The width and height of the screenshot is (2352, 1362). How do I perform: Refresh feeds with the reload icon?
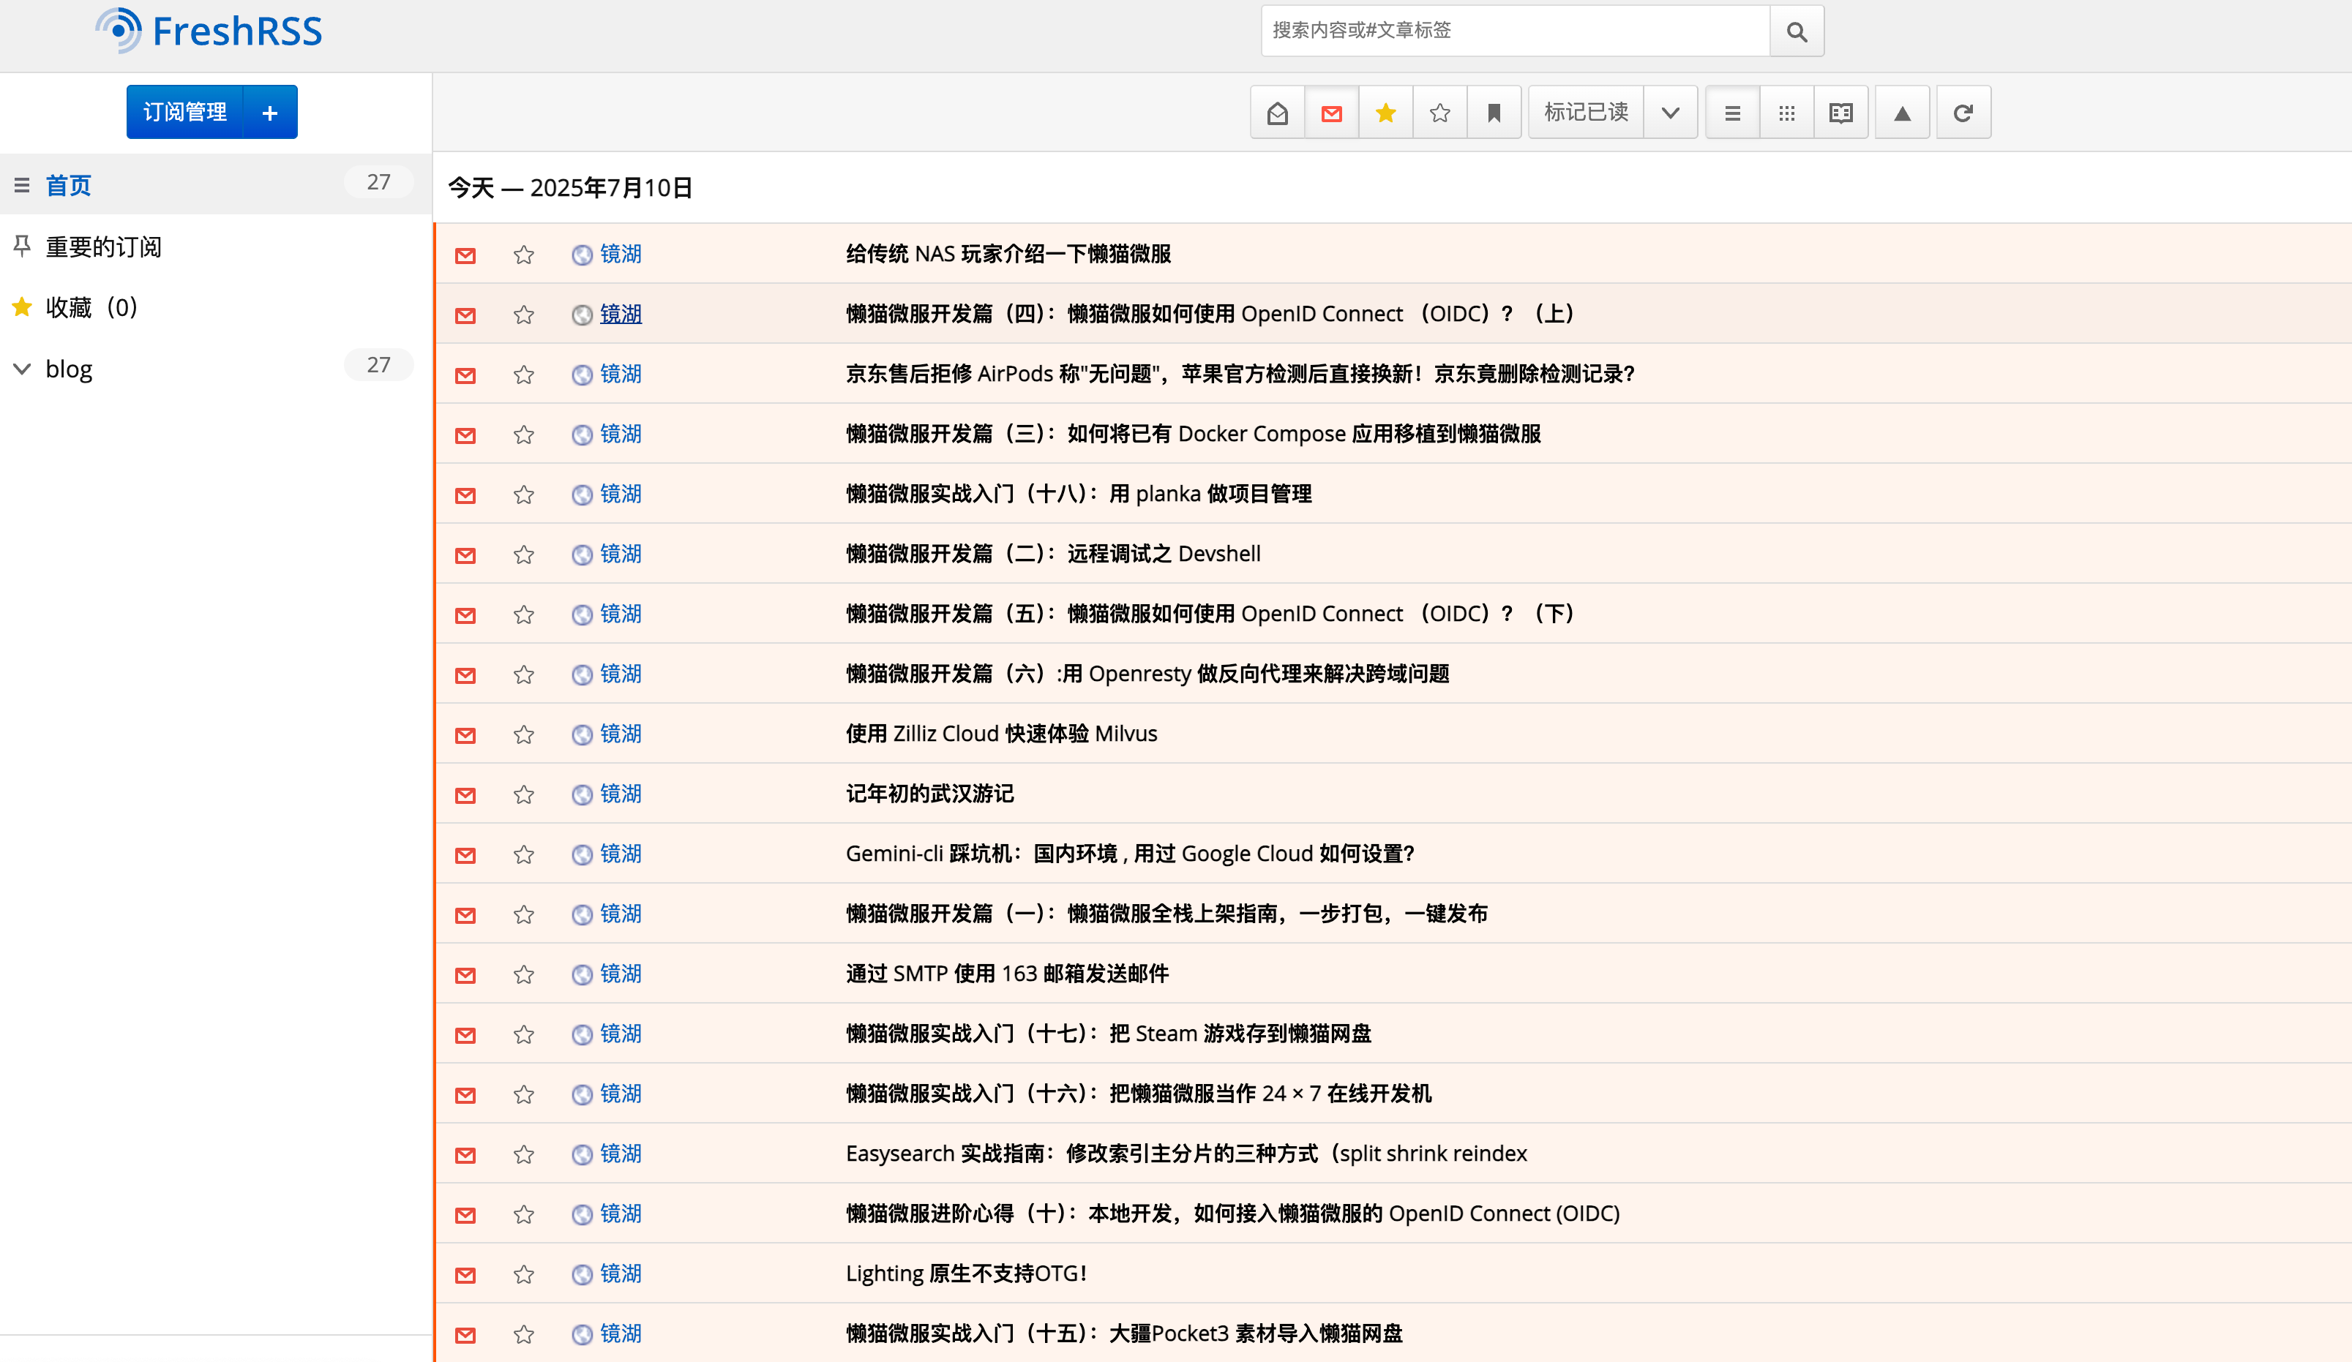click(1963, 113)
